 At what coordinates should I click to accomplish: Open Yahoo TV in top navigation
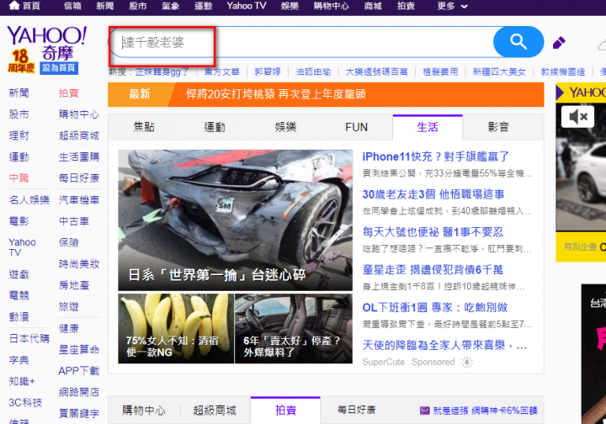(x=246, y=6)
